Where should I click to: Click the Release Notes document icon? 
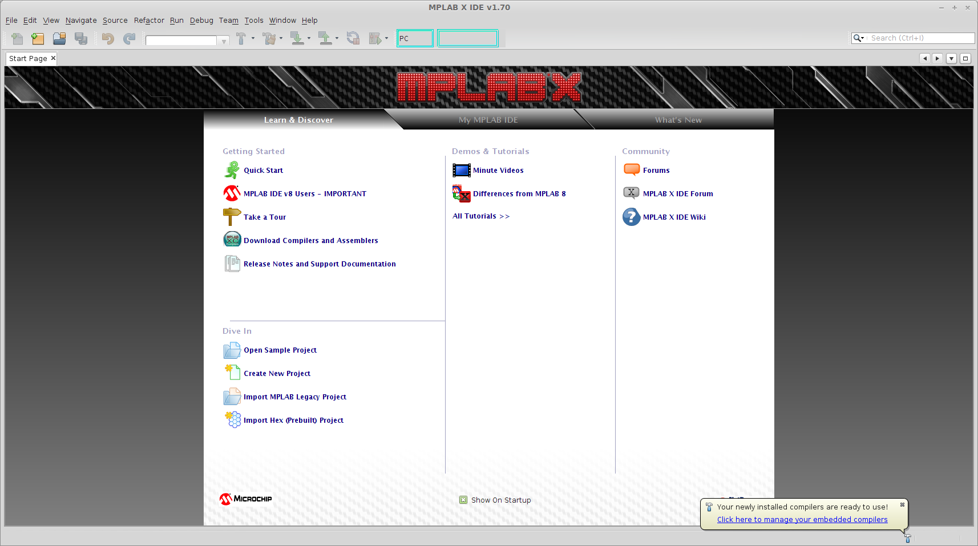point(232,264)
